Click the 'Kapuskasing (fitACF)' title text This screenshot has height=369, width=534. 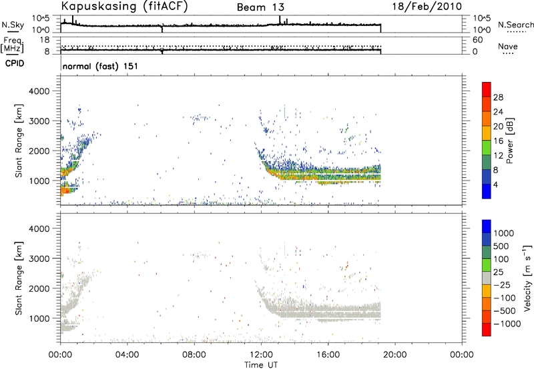(x=124, y=7)
